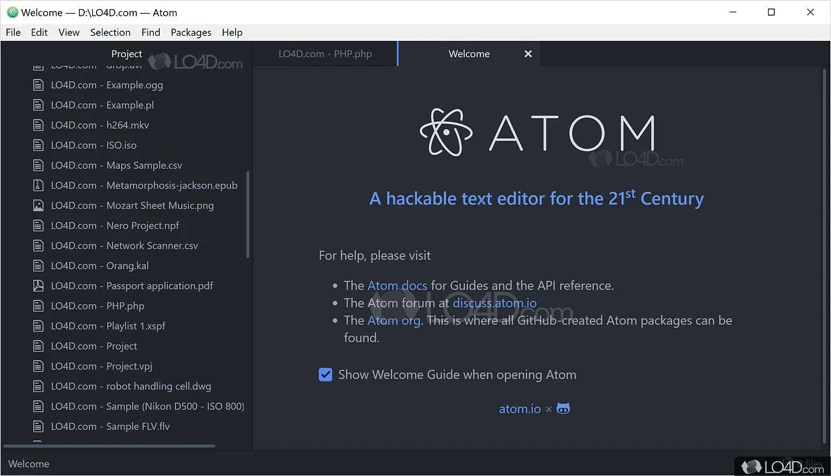Open the Atom docs link

(x=397, y=285)
